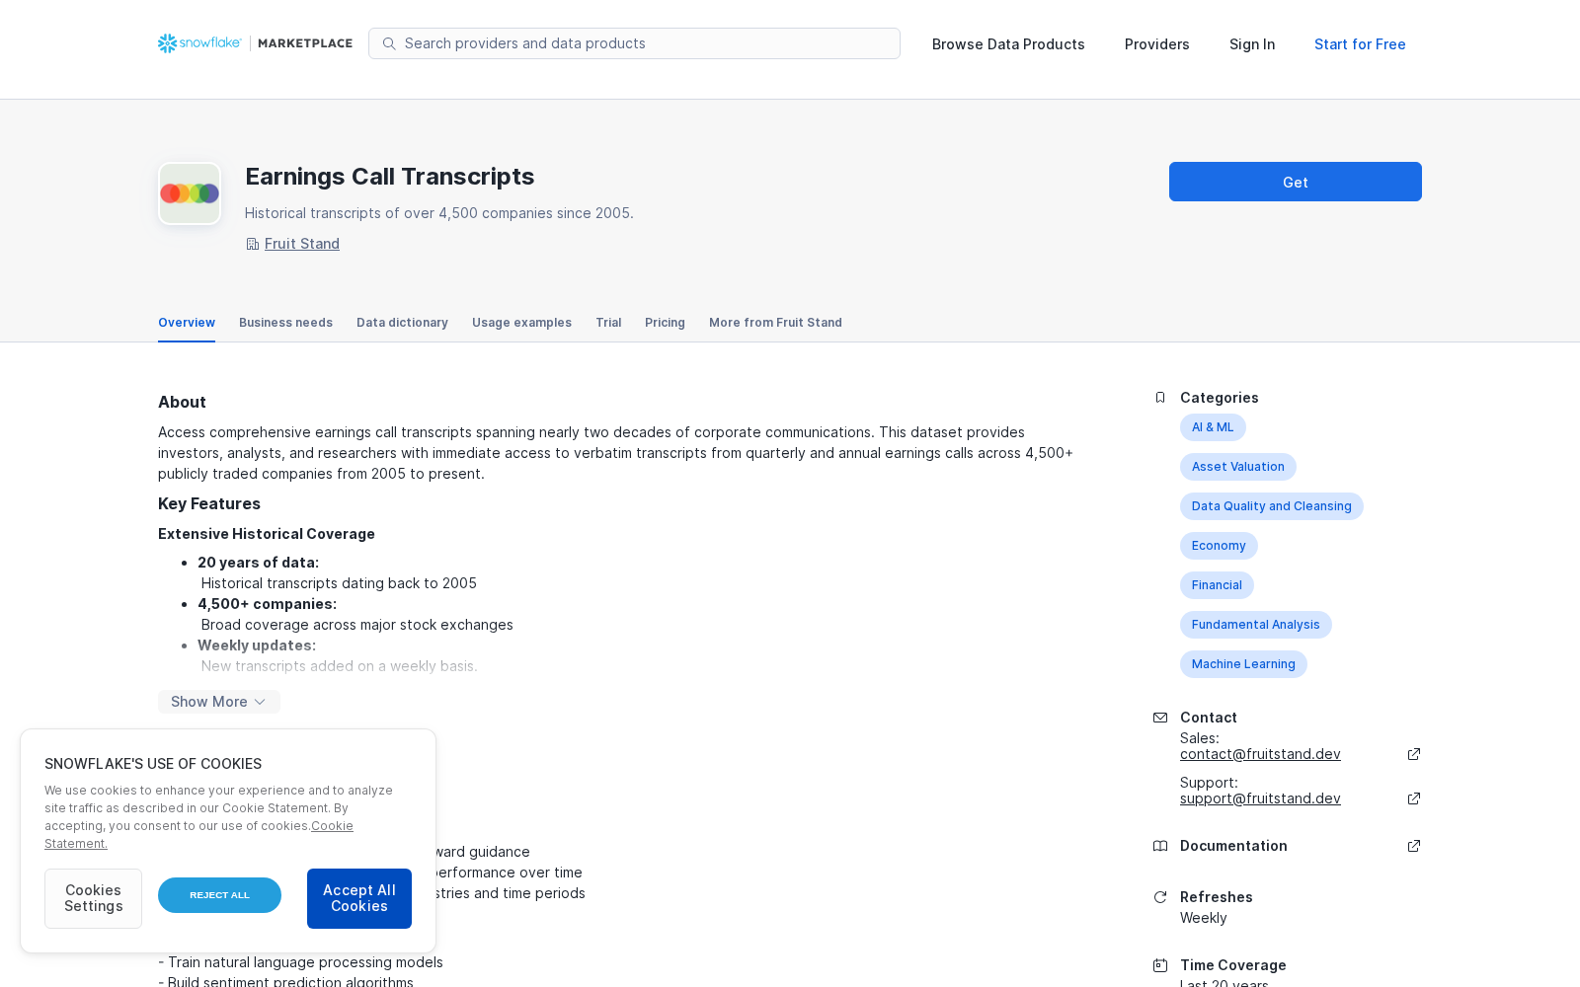Click the building icon beside Fruit Stand

pyautogui.click(x=252, y=244)
